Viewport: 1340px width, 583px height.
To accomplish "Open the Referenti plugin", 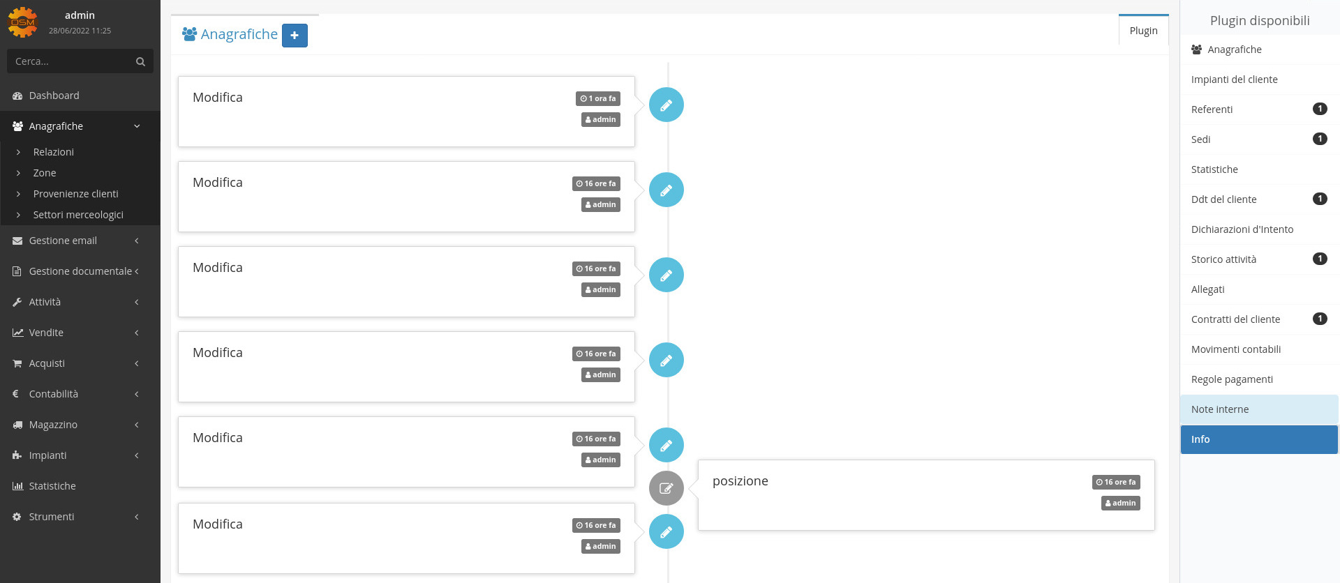I will coord(1259,109).
